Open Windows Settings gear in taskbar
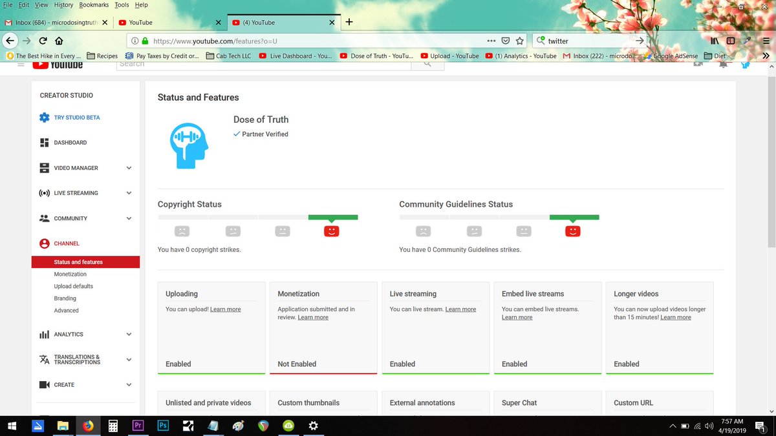The width and height of the screenshot is (776, 436). coord(314,426)
